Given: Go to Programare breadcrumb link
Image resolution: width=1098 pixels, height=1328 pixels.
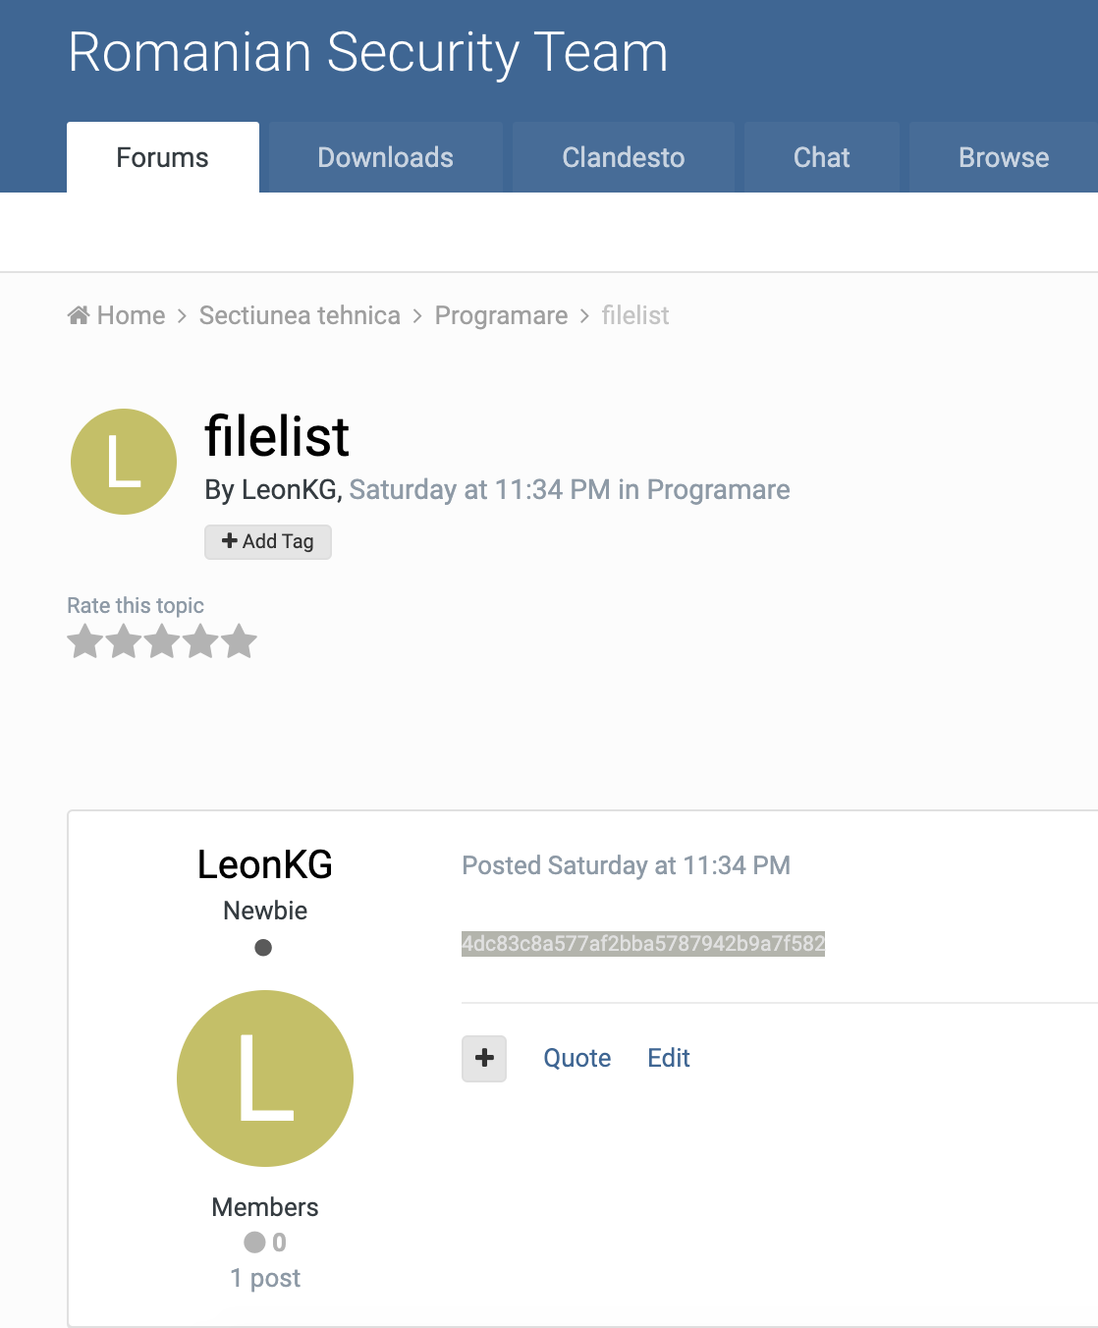Looking at the screenshot, I should (x=501, y=315).
